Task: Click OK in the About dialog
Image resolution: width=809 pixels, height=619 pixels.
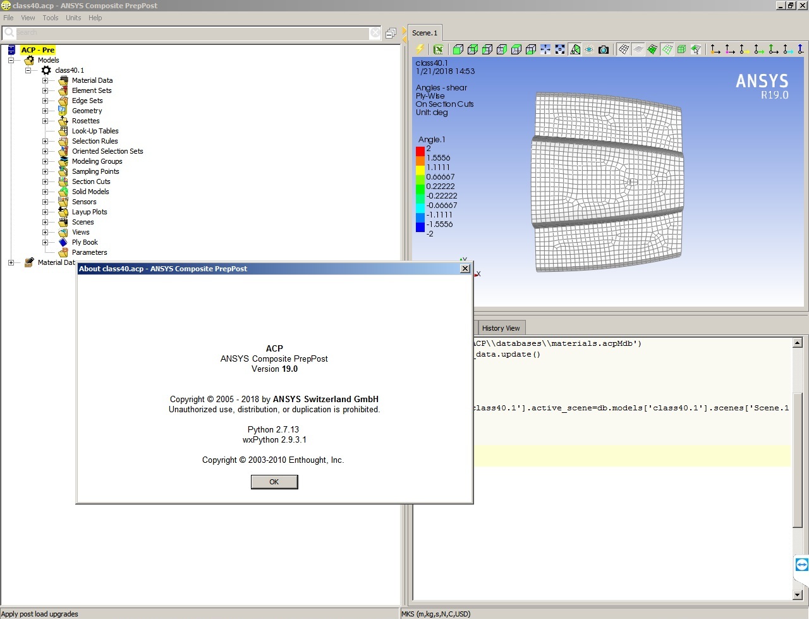Action: pyautogui.click(x=274, y=482)
